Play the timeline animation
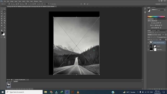The image size is (167, 94). tap(22, 89)
